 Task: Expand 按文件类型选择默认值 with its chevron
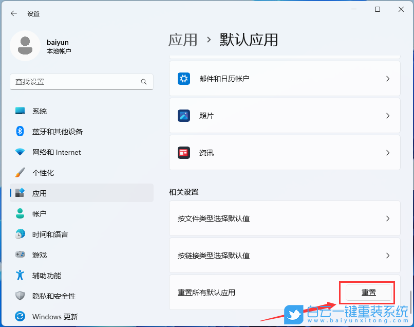tap(388, 218)
